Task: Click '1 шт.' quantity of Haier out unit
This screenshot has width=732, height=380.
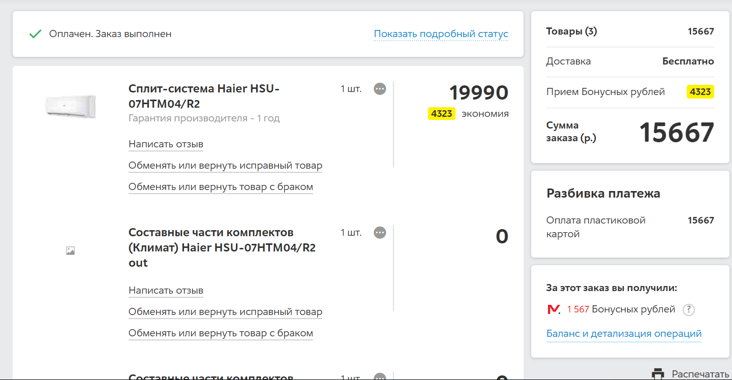Action: pos(351,233)
